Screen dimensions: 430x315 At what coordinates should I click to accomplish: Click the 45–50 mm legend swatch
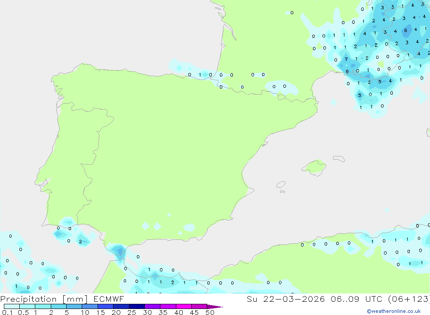tap(199, 306)
